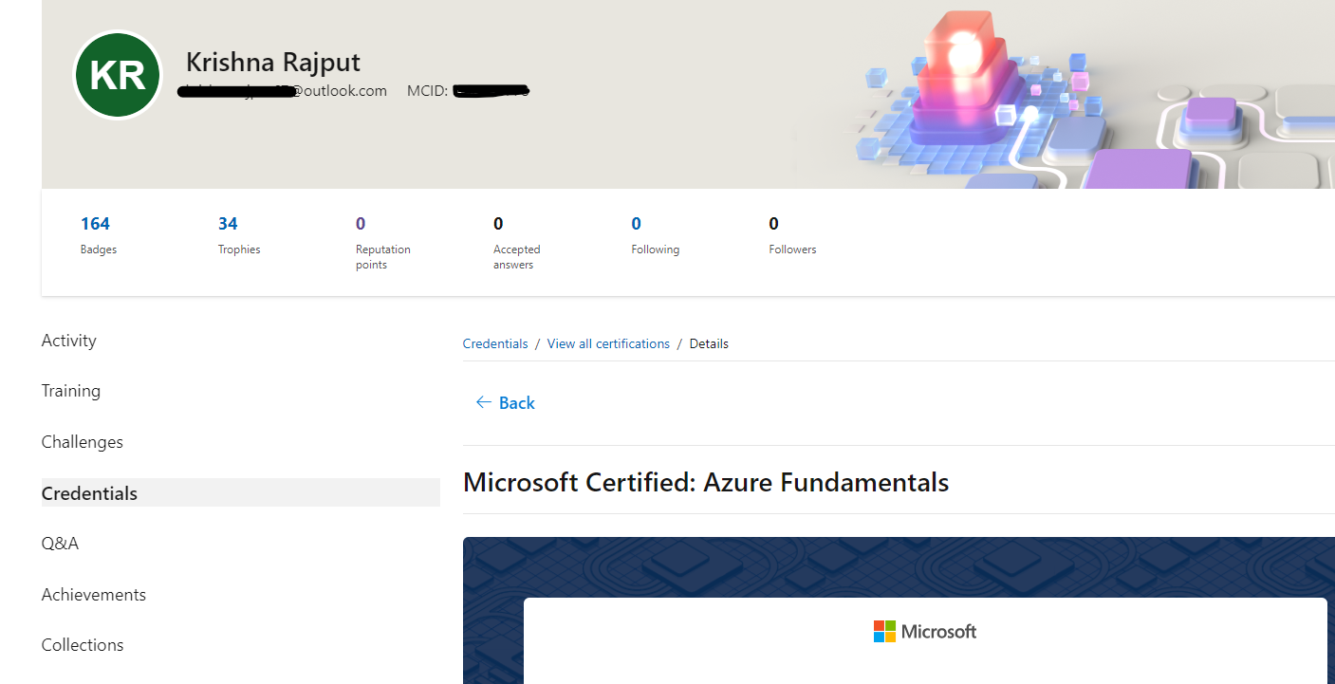The image size is (1335, 684).
Task: Select Credentials in the sidebar
Action: coord(241,492)
